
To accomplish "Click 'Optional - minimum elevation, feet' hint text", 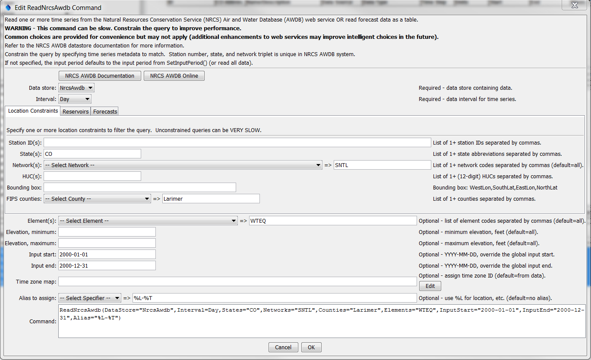I will (479, 232).
